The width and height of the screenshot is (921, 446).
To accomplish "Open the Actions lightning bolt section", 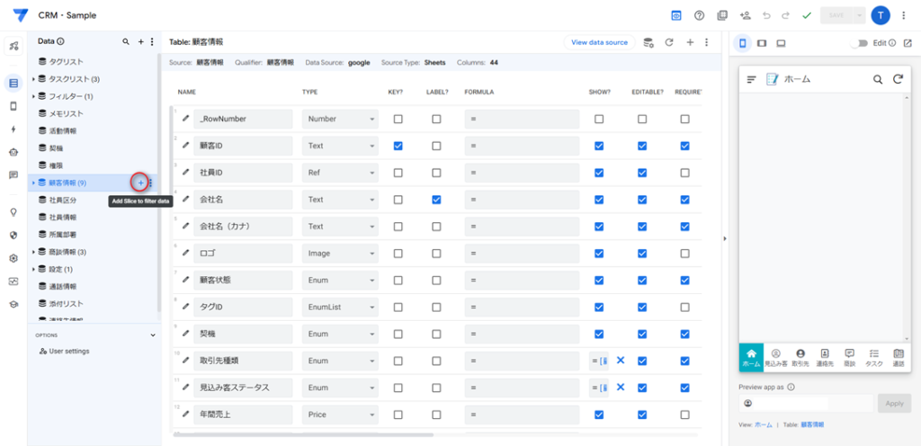I will click(13, 129).
